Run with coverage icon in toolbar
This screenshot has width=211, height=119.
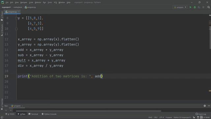coord(199,7)
